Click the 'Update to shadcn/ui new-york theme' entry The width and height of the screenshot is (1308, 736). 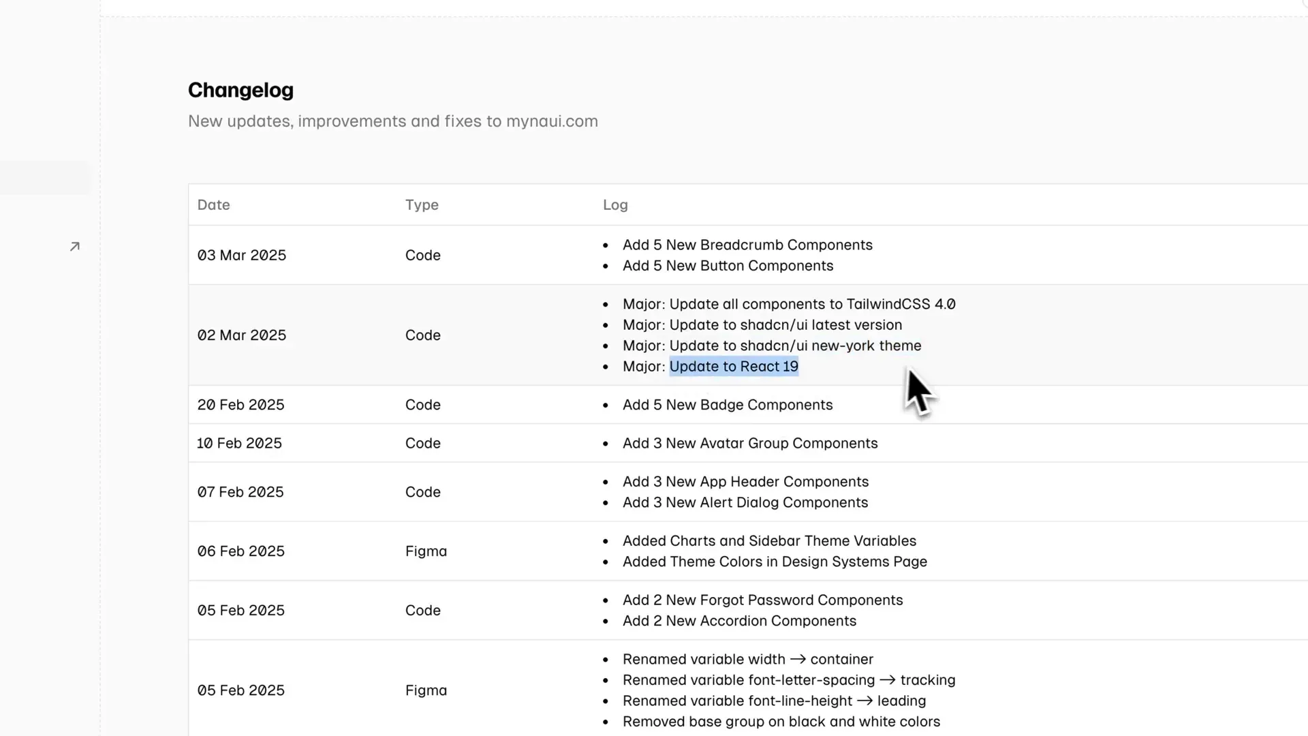795,346
